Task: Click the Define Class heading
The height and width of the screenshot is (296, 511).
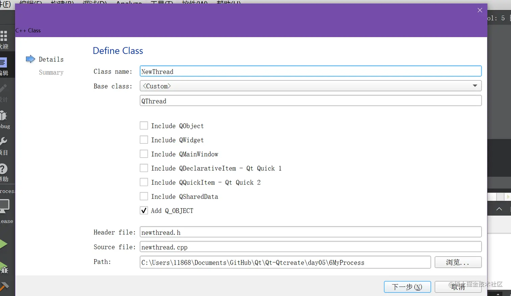Action: pos(118,51)
